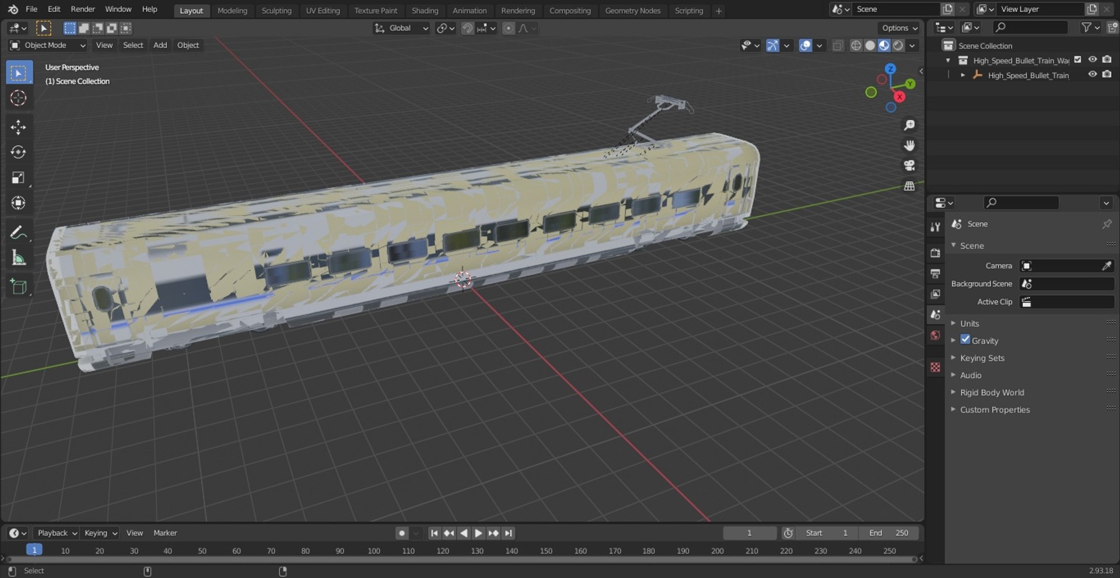Select the Add Cube tool

tap(19, 287)
